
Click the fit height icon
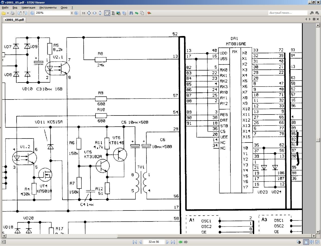[100, 13]
